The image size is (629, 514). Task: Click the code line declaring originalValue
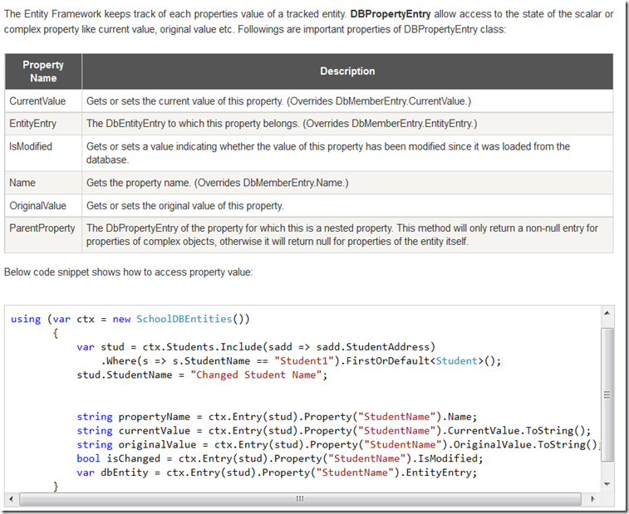pyautogui.click(x=338, y=444)
